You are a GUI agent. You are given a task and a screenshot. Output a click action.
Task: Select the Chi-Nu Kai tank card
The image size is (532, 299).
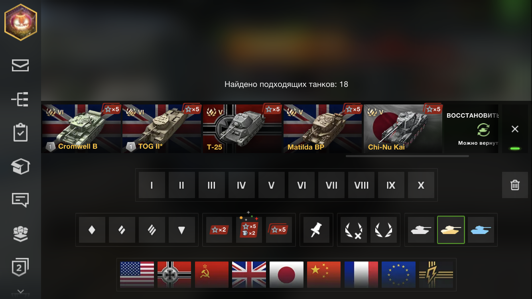point(403,129)
